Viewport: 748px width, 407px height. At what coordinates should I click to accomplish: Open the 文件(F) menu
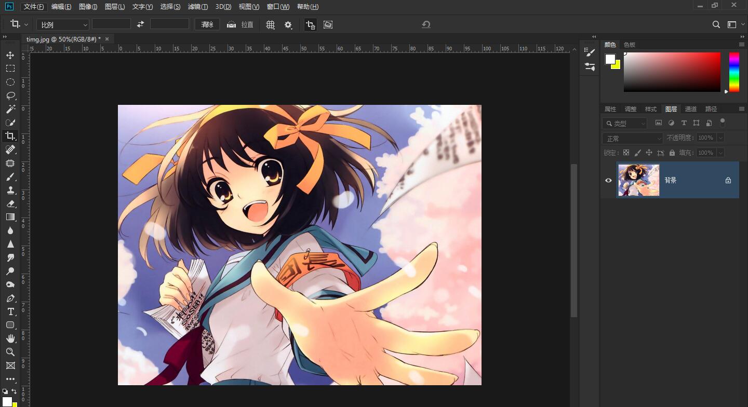tap(34, 7)
